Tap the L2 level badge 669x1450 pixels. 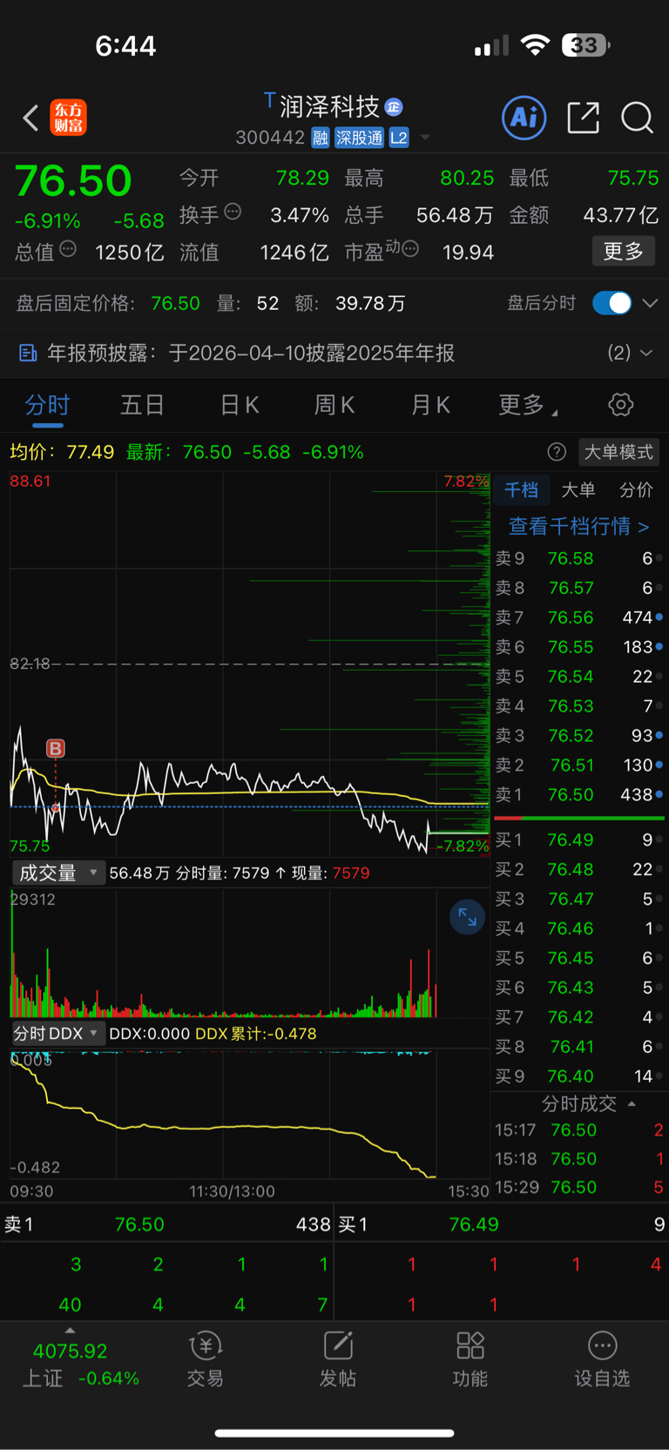(x=399, y=138)
